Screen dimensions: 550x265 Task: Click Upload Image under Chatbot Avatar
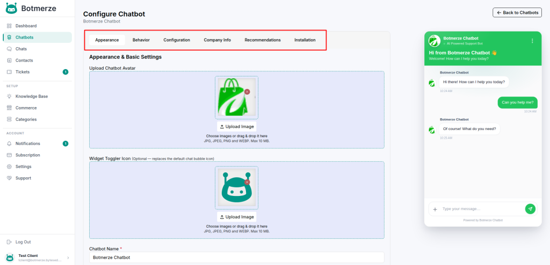tap(237, 126)
